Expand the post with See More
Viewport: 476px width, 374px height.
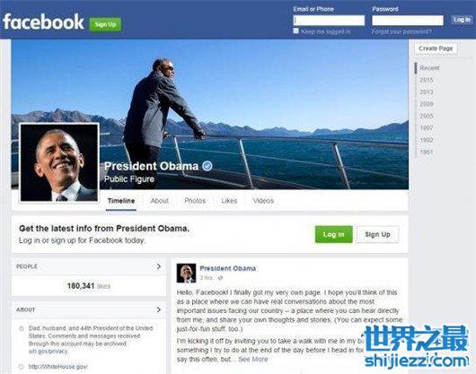[x=253, y=360]
